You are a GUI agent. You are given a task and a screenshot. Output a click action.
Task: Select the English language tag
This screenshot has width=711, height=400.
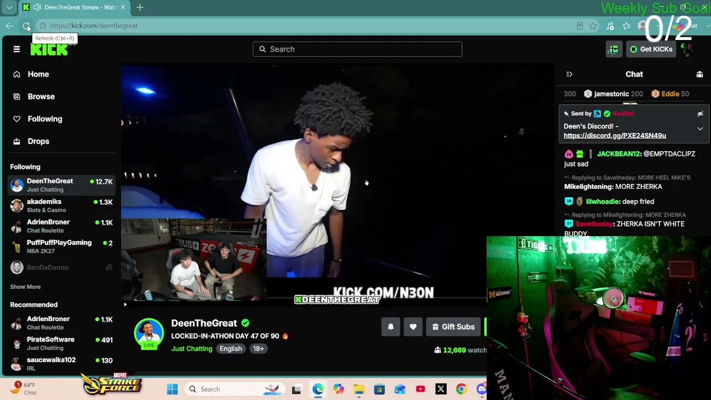231,349
